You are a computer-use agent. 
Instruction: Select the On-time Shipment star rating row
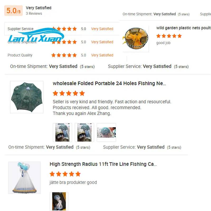point(62,42)
